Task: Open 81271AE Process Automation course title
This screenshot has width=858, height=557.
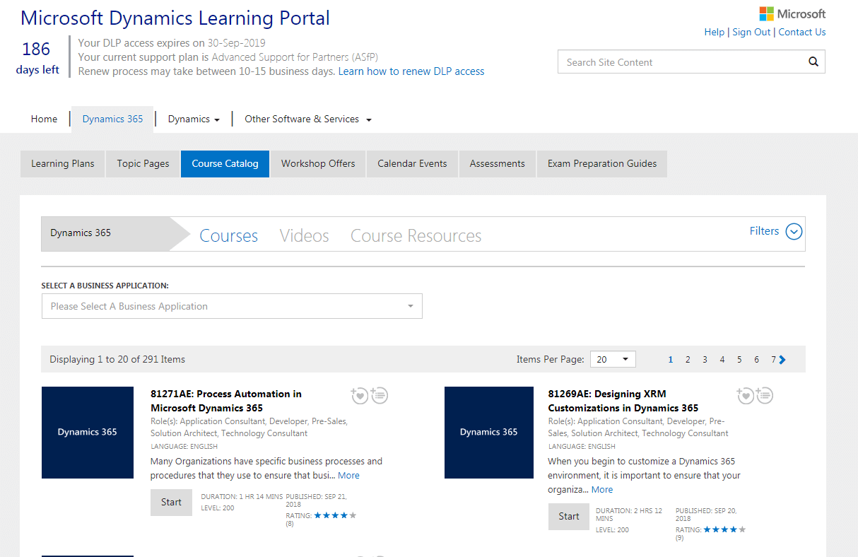Action: (x=226, y=401)
